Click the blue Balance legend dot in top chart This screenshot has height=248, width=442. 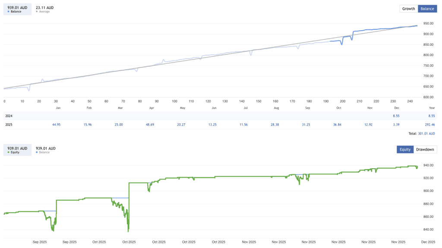coord(9,12)
